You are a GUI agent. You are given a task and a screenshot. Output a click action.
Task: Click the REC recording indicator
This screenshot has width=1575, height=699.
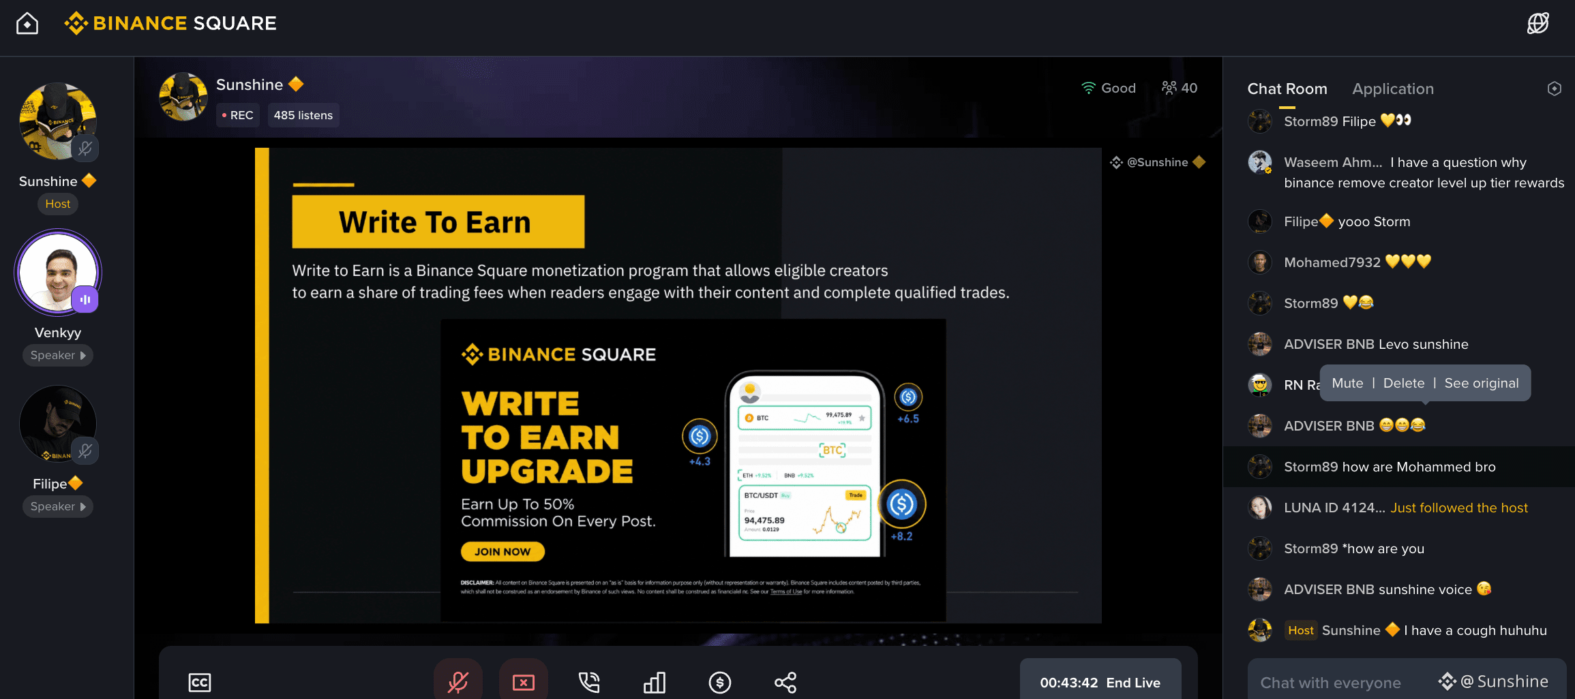pyautogui.click(x=238, y=115)
